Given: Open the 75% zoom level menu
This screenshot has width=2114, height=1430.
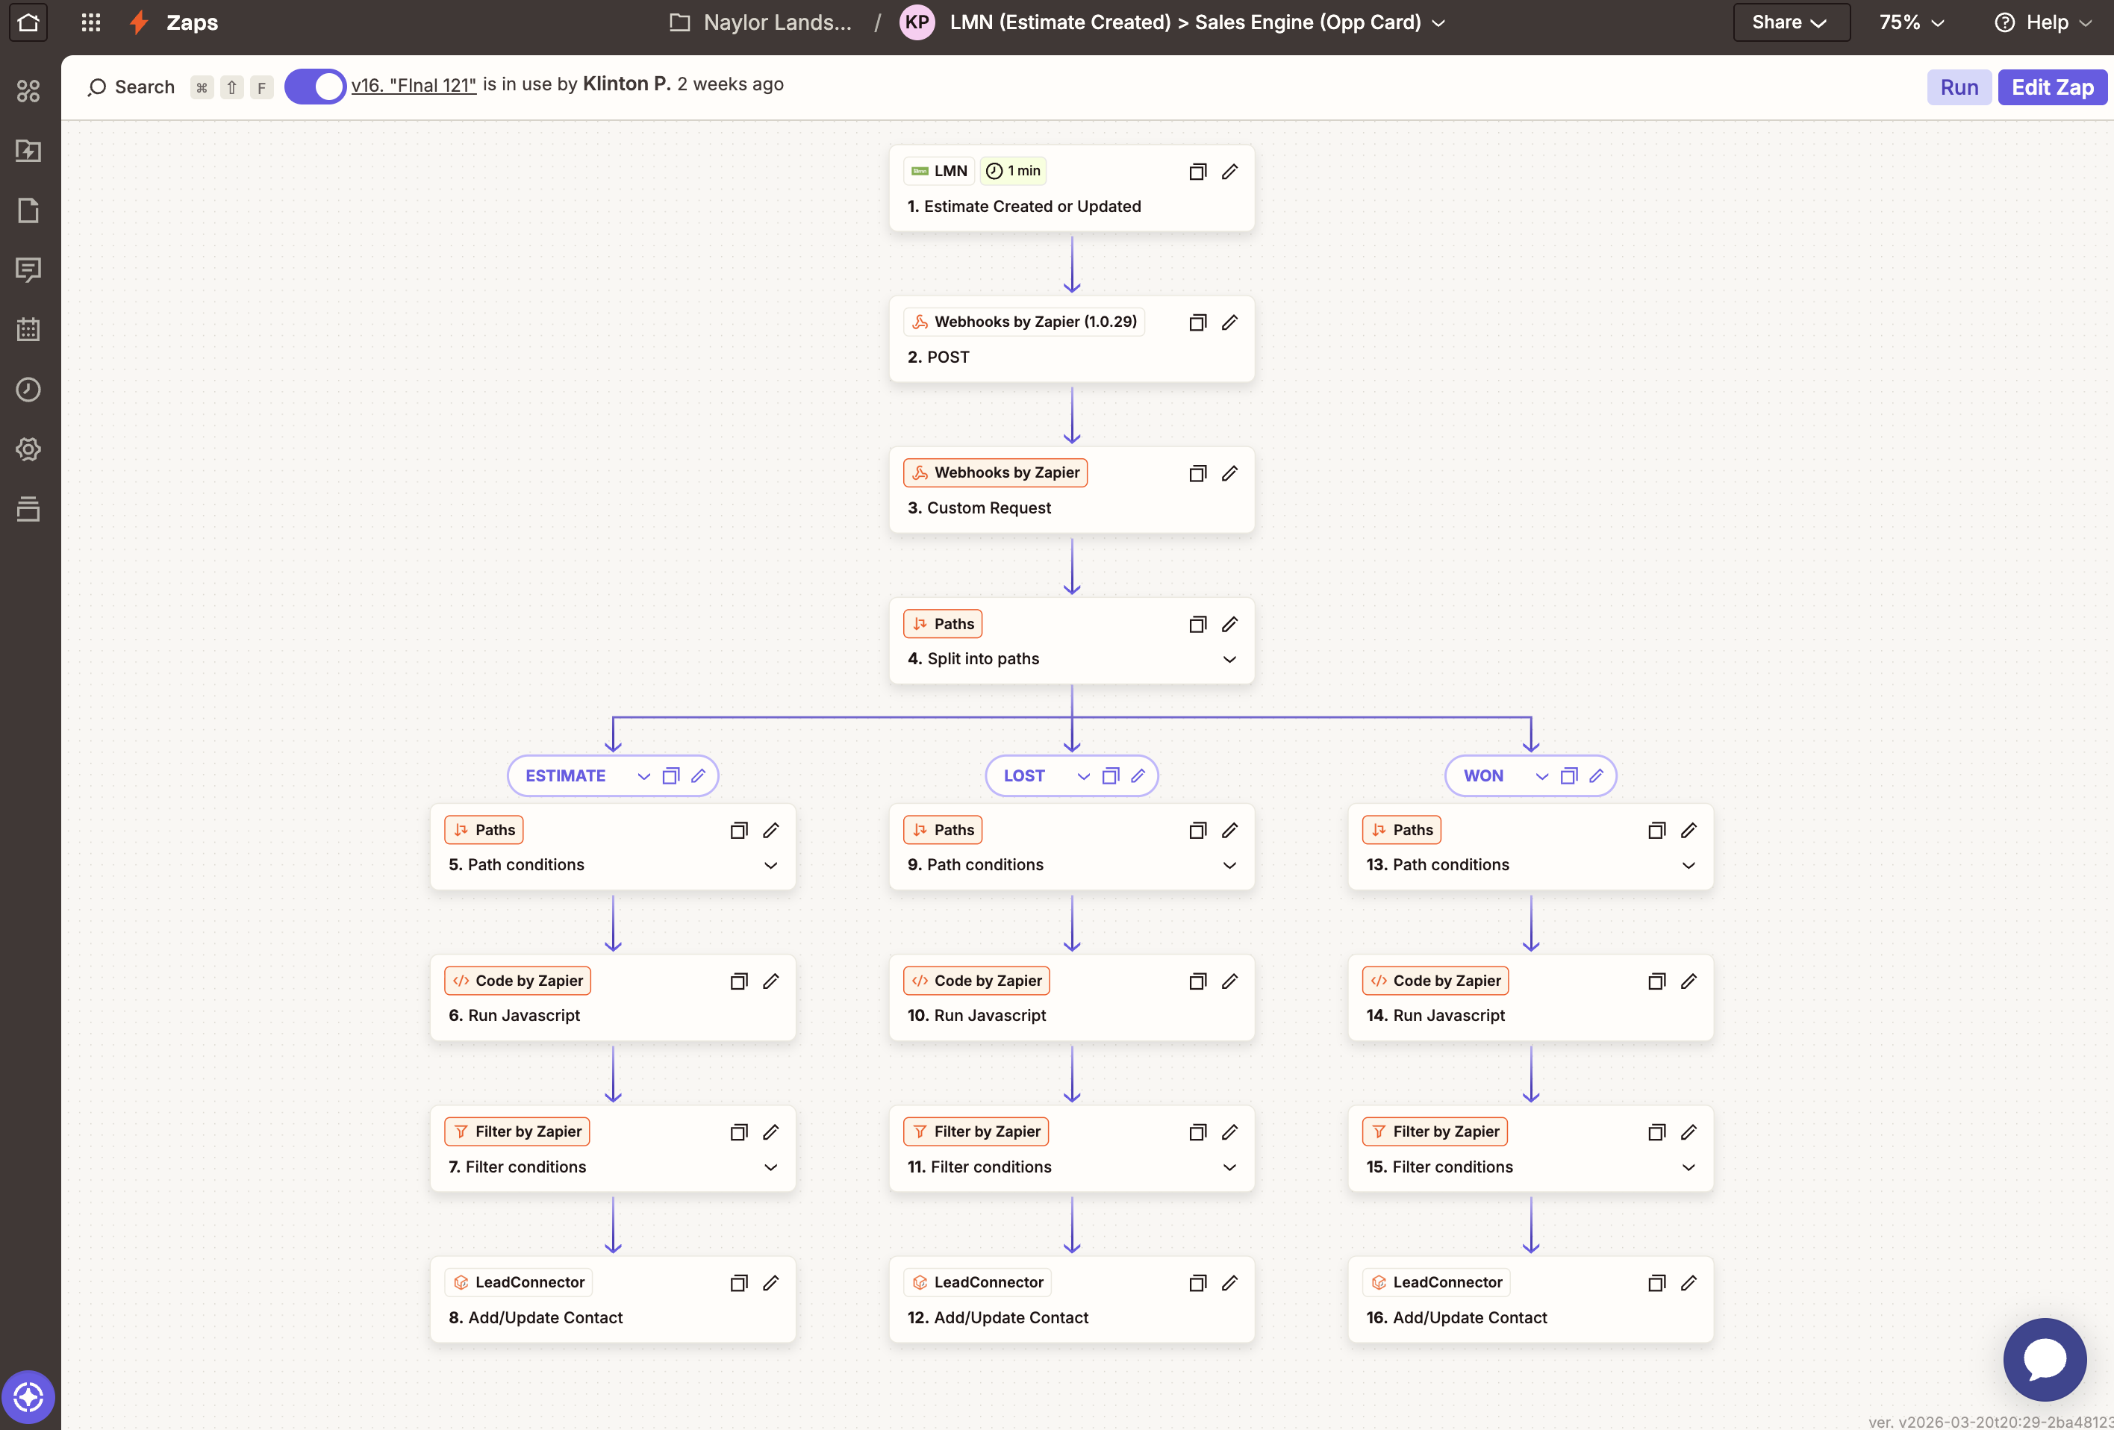Looking at the screenshot, I should [1911, 22].
